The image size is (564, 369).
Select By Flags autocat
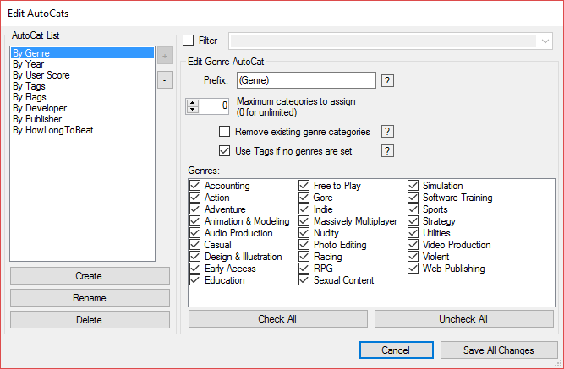[x=82, y=97]
